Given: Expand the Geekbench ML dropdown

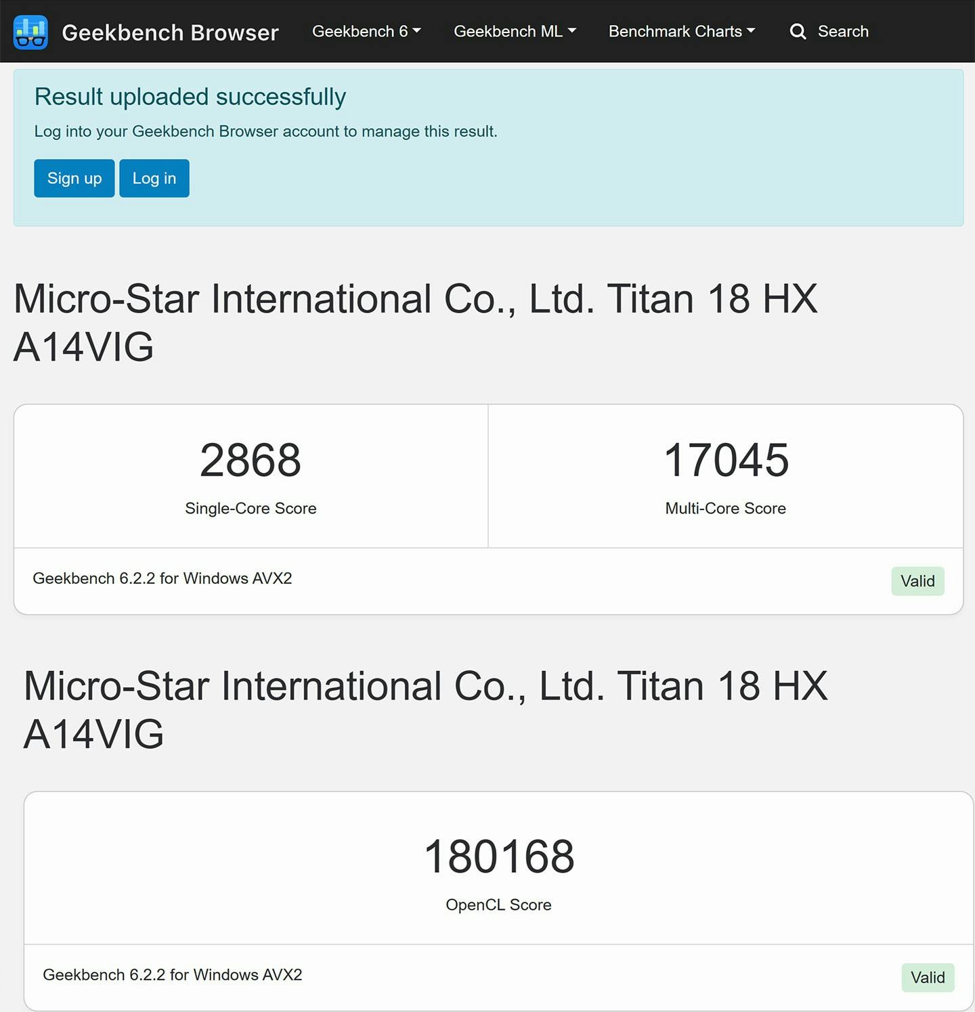Looking at the screenshot, I should click(x=515, y=32).
